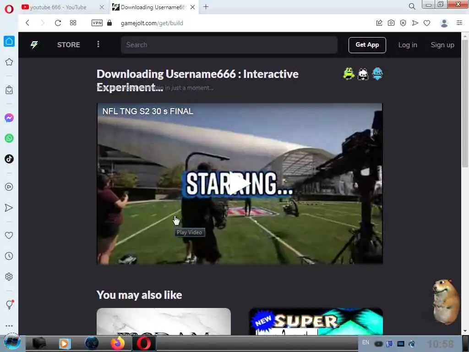Switch to the youtube 666 - YouTube tab
Image resolution: width=469 pixels, height=352 pixels.
click(58, 7)
